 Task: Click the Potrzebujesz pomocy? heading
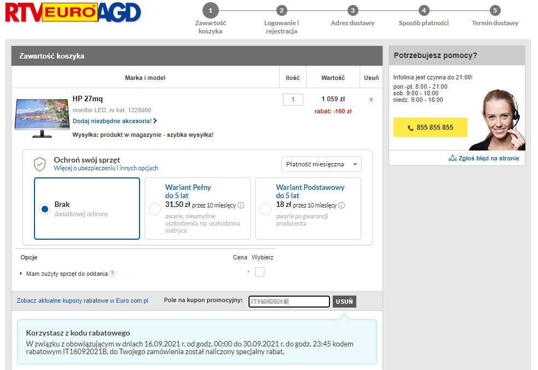435,55
